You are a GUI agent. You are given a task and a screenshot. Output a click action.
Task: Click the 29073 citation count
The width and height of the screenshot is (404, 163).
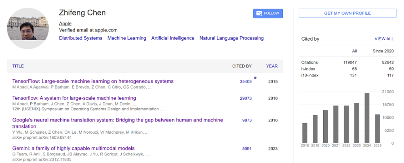tap(246, 98)
